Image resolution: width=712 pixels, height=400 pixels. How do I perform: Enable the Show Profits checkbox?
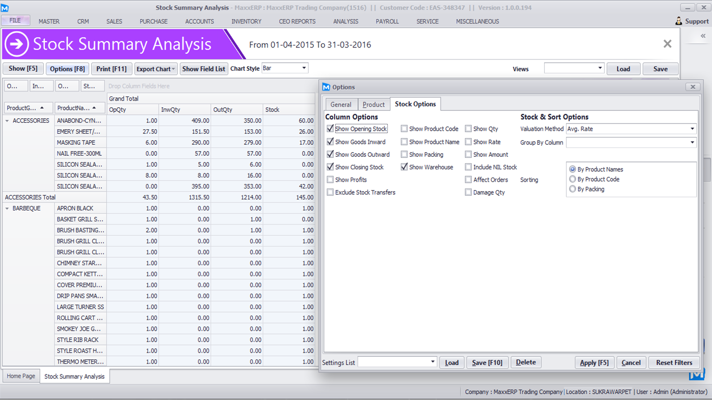(x=330, y=180)
